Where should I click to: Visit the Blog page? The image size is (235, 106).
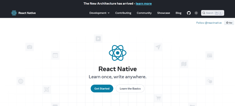point(179,13)
